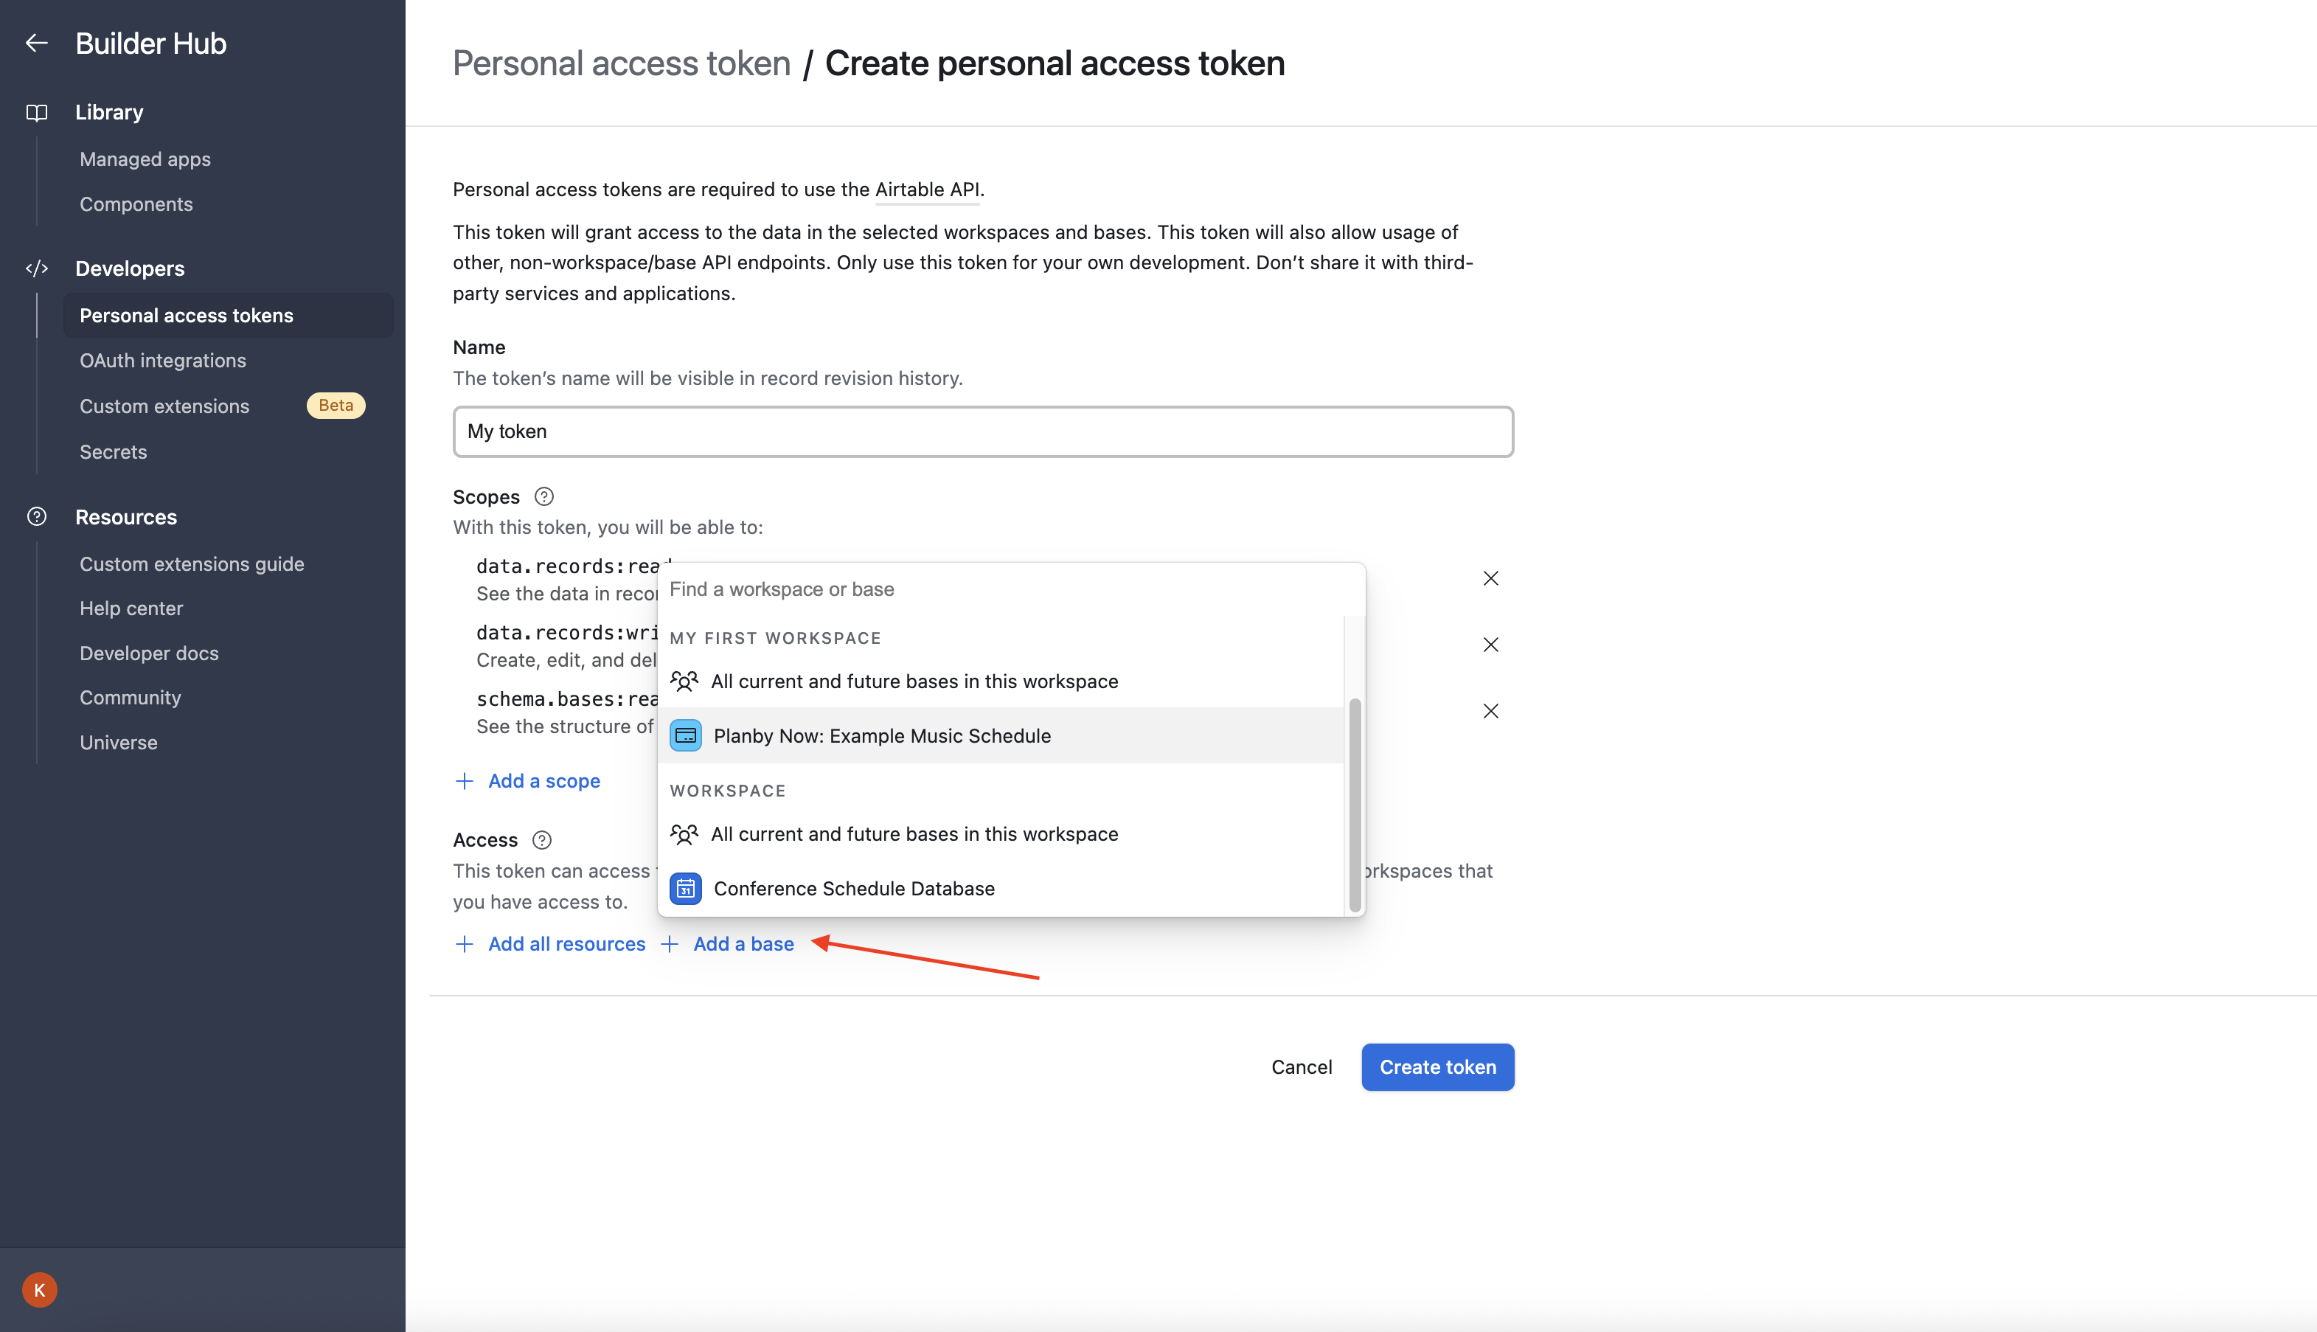Open Custom extensions sidebar item
Screen dimensions: 2317x1332
164,406
